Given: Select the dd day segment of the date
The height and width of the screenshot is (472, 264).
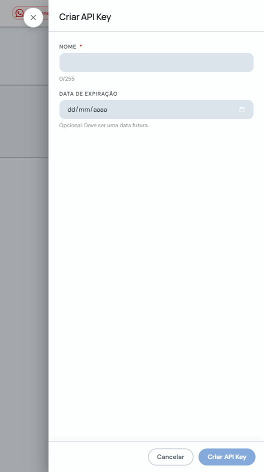Looking at the screenshot, I should point(71,110).
